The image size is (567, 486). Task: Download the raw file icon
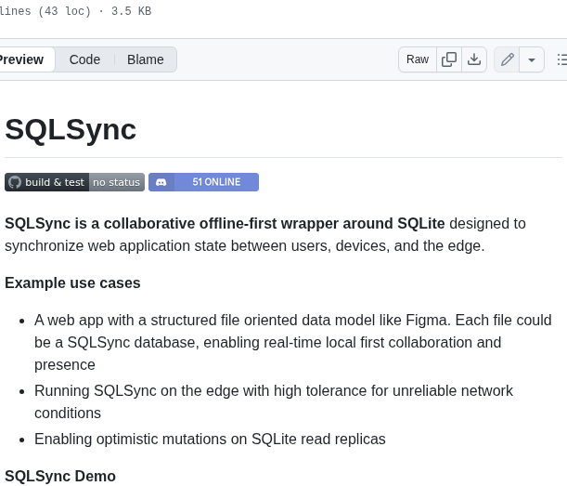[x=473, y=59]
